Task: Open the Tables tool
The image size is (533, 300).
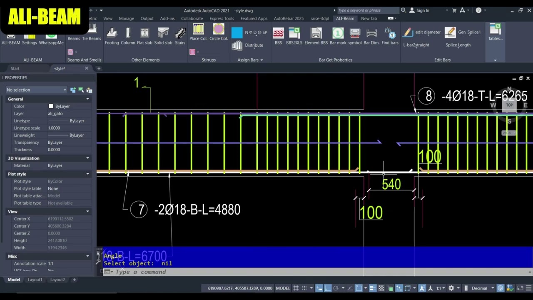Action: coord(495,32)
